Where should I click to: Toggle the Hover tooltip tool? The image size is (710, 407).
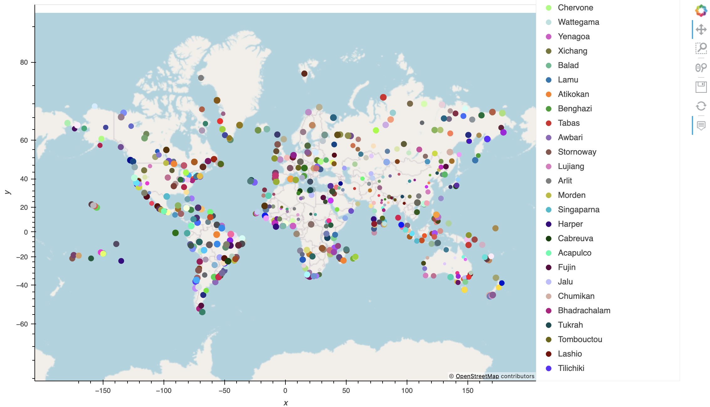pyautogui.click(x=701, y=125)
